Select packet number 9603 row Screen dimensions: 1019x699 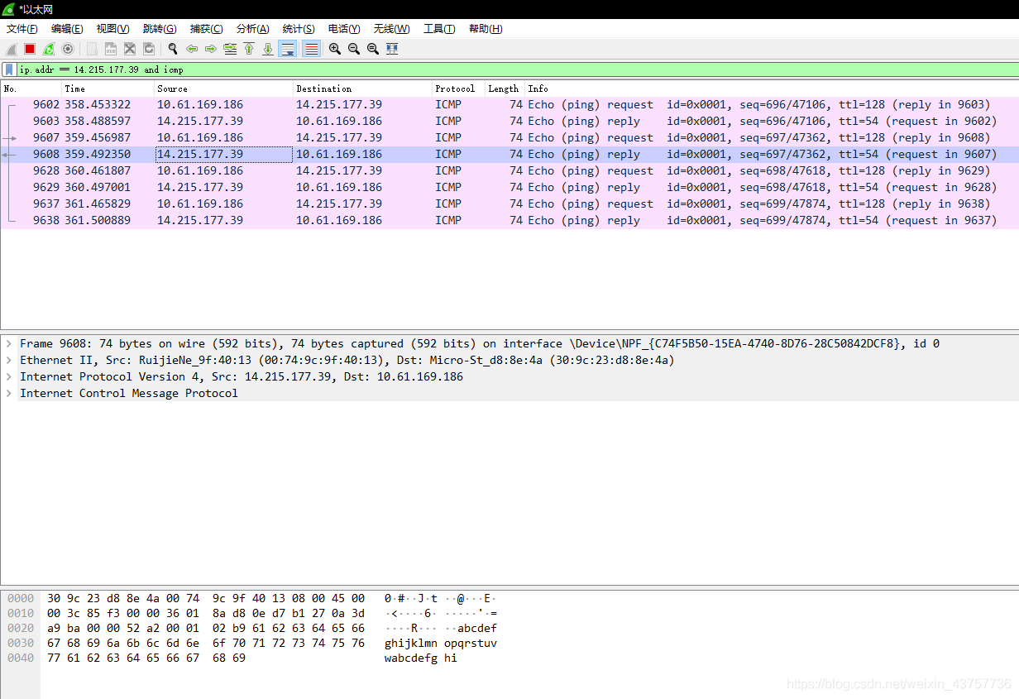coord(509,121)
